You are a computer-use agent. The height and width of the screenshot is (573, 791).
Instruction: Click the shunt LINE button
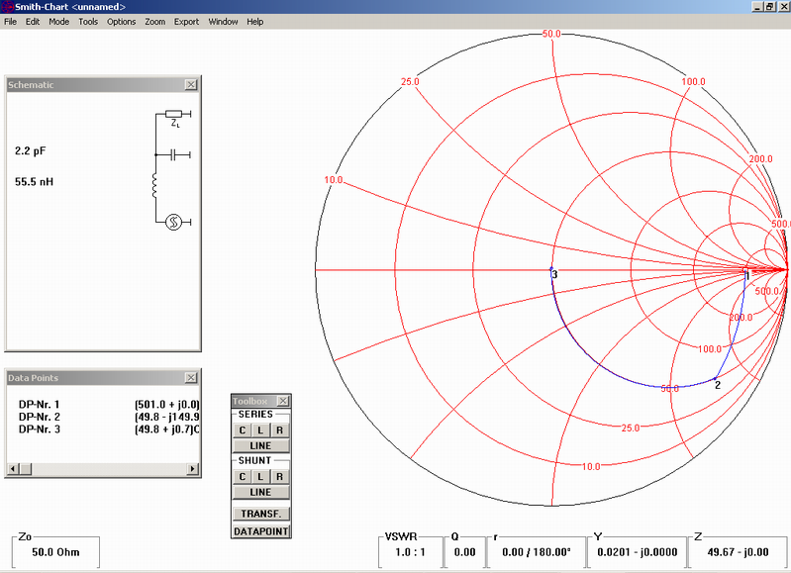pyautogui.click(x=260, y=492)
